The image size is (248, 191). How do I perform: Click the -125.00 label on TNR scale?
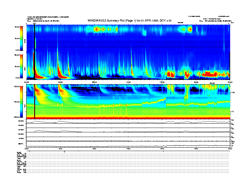click(17, 86)
